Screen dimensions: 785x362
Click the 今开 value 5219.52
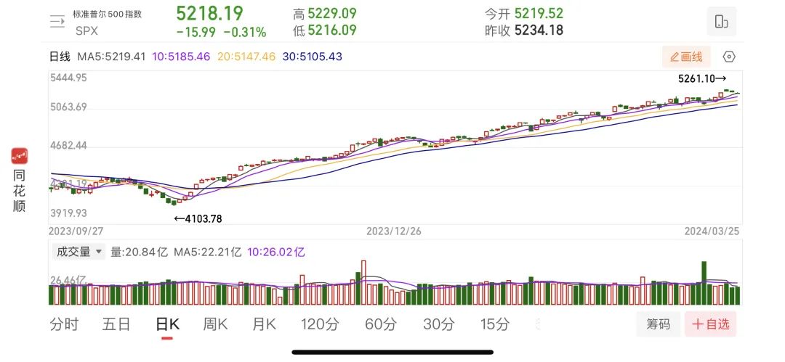(x=539, y=13)
